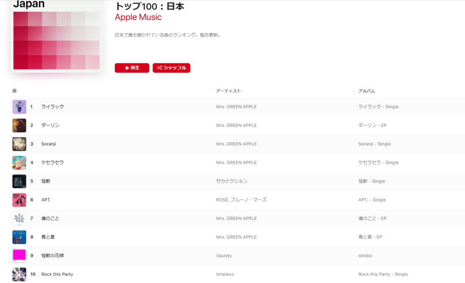
Task: Open album 怪獣 - Single
Action: coord(371,181)
